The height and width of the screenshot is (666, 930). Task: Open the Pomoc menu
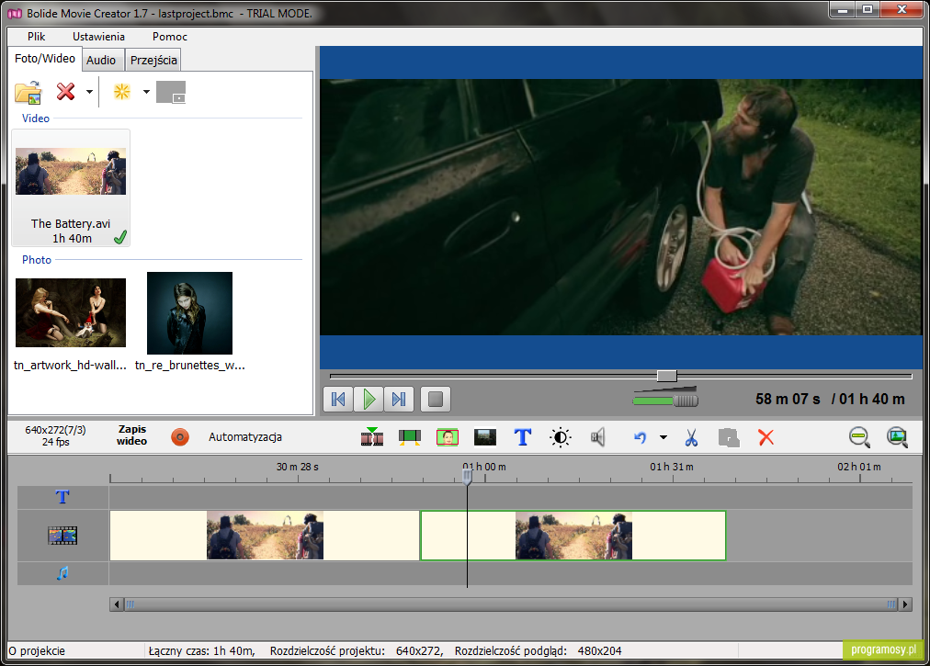click(x=170, y=36)
